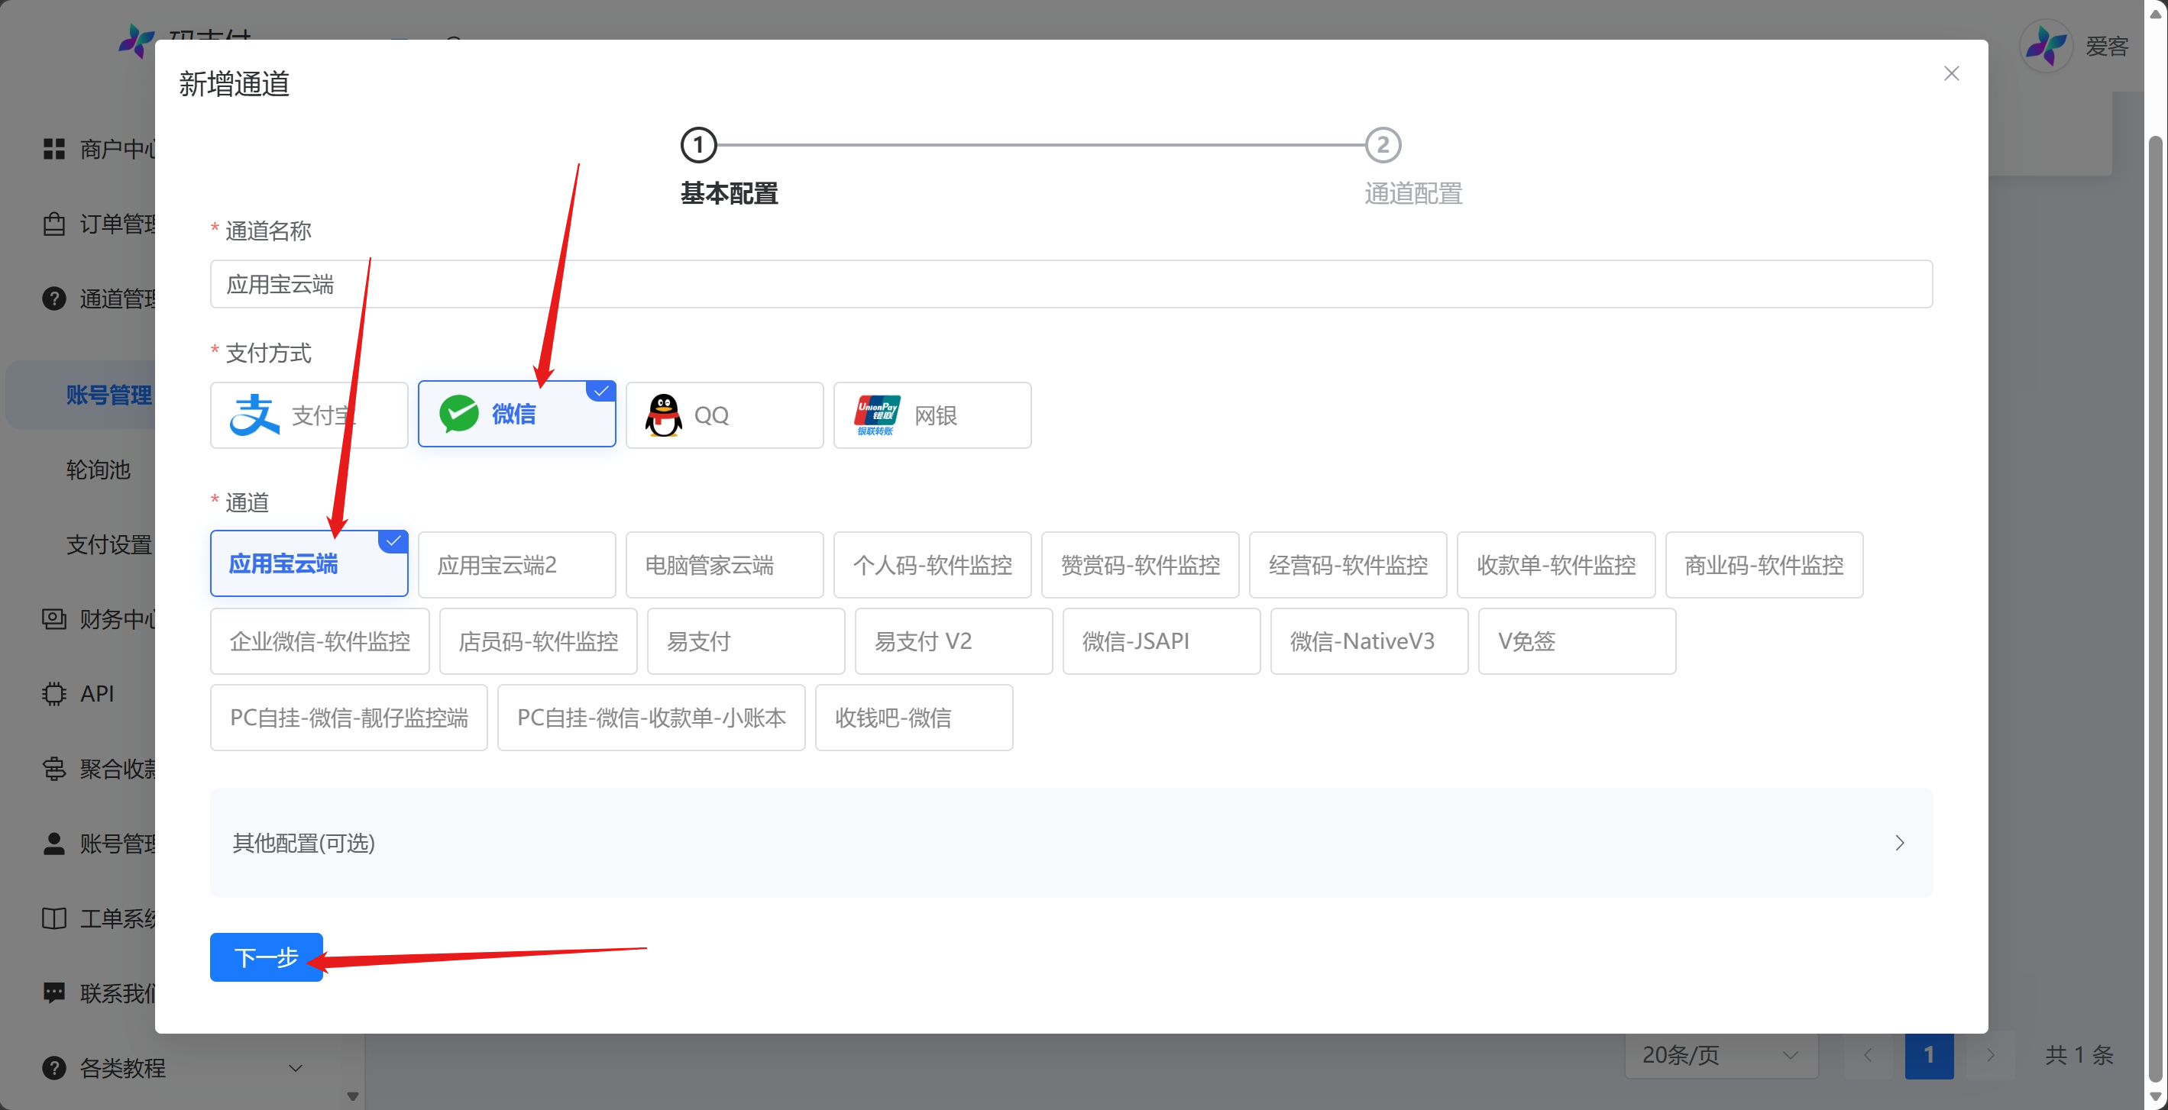Viewport: 2168px width, 1110px height.
Task: Click the API chip icon in sidebar
Action: point(54,694)
